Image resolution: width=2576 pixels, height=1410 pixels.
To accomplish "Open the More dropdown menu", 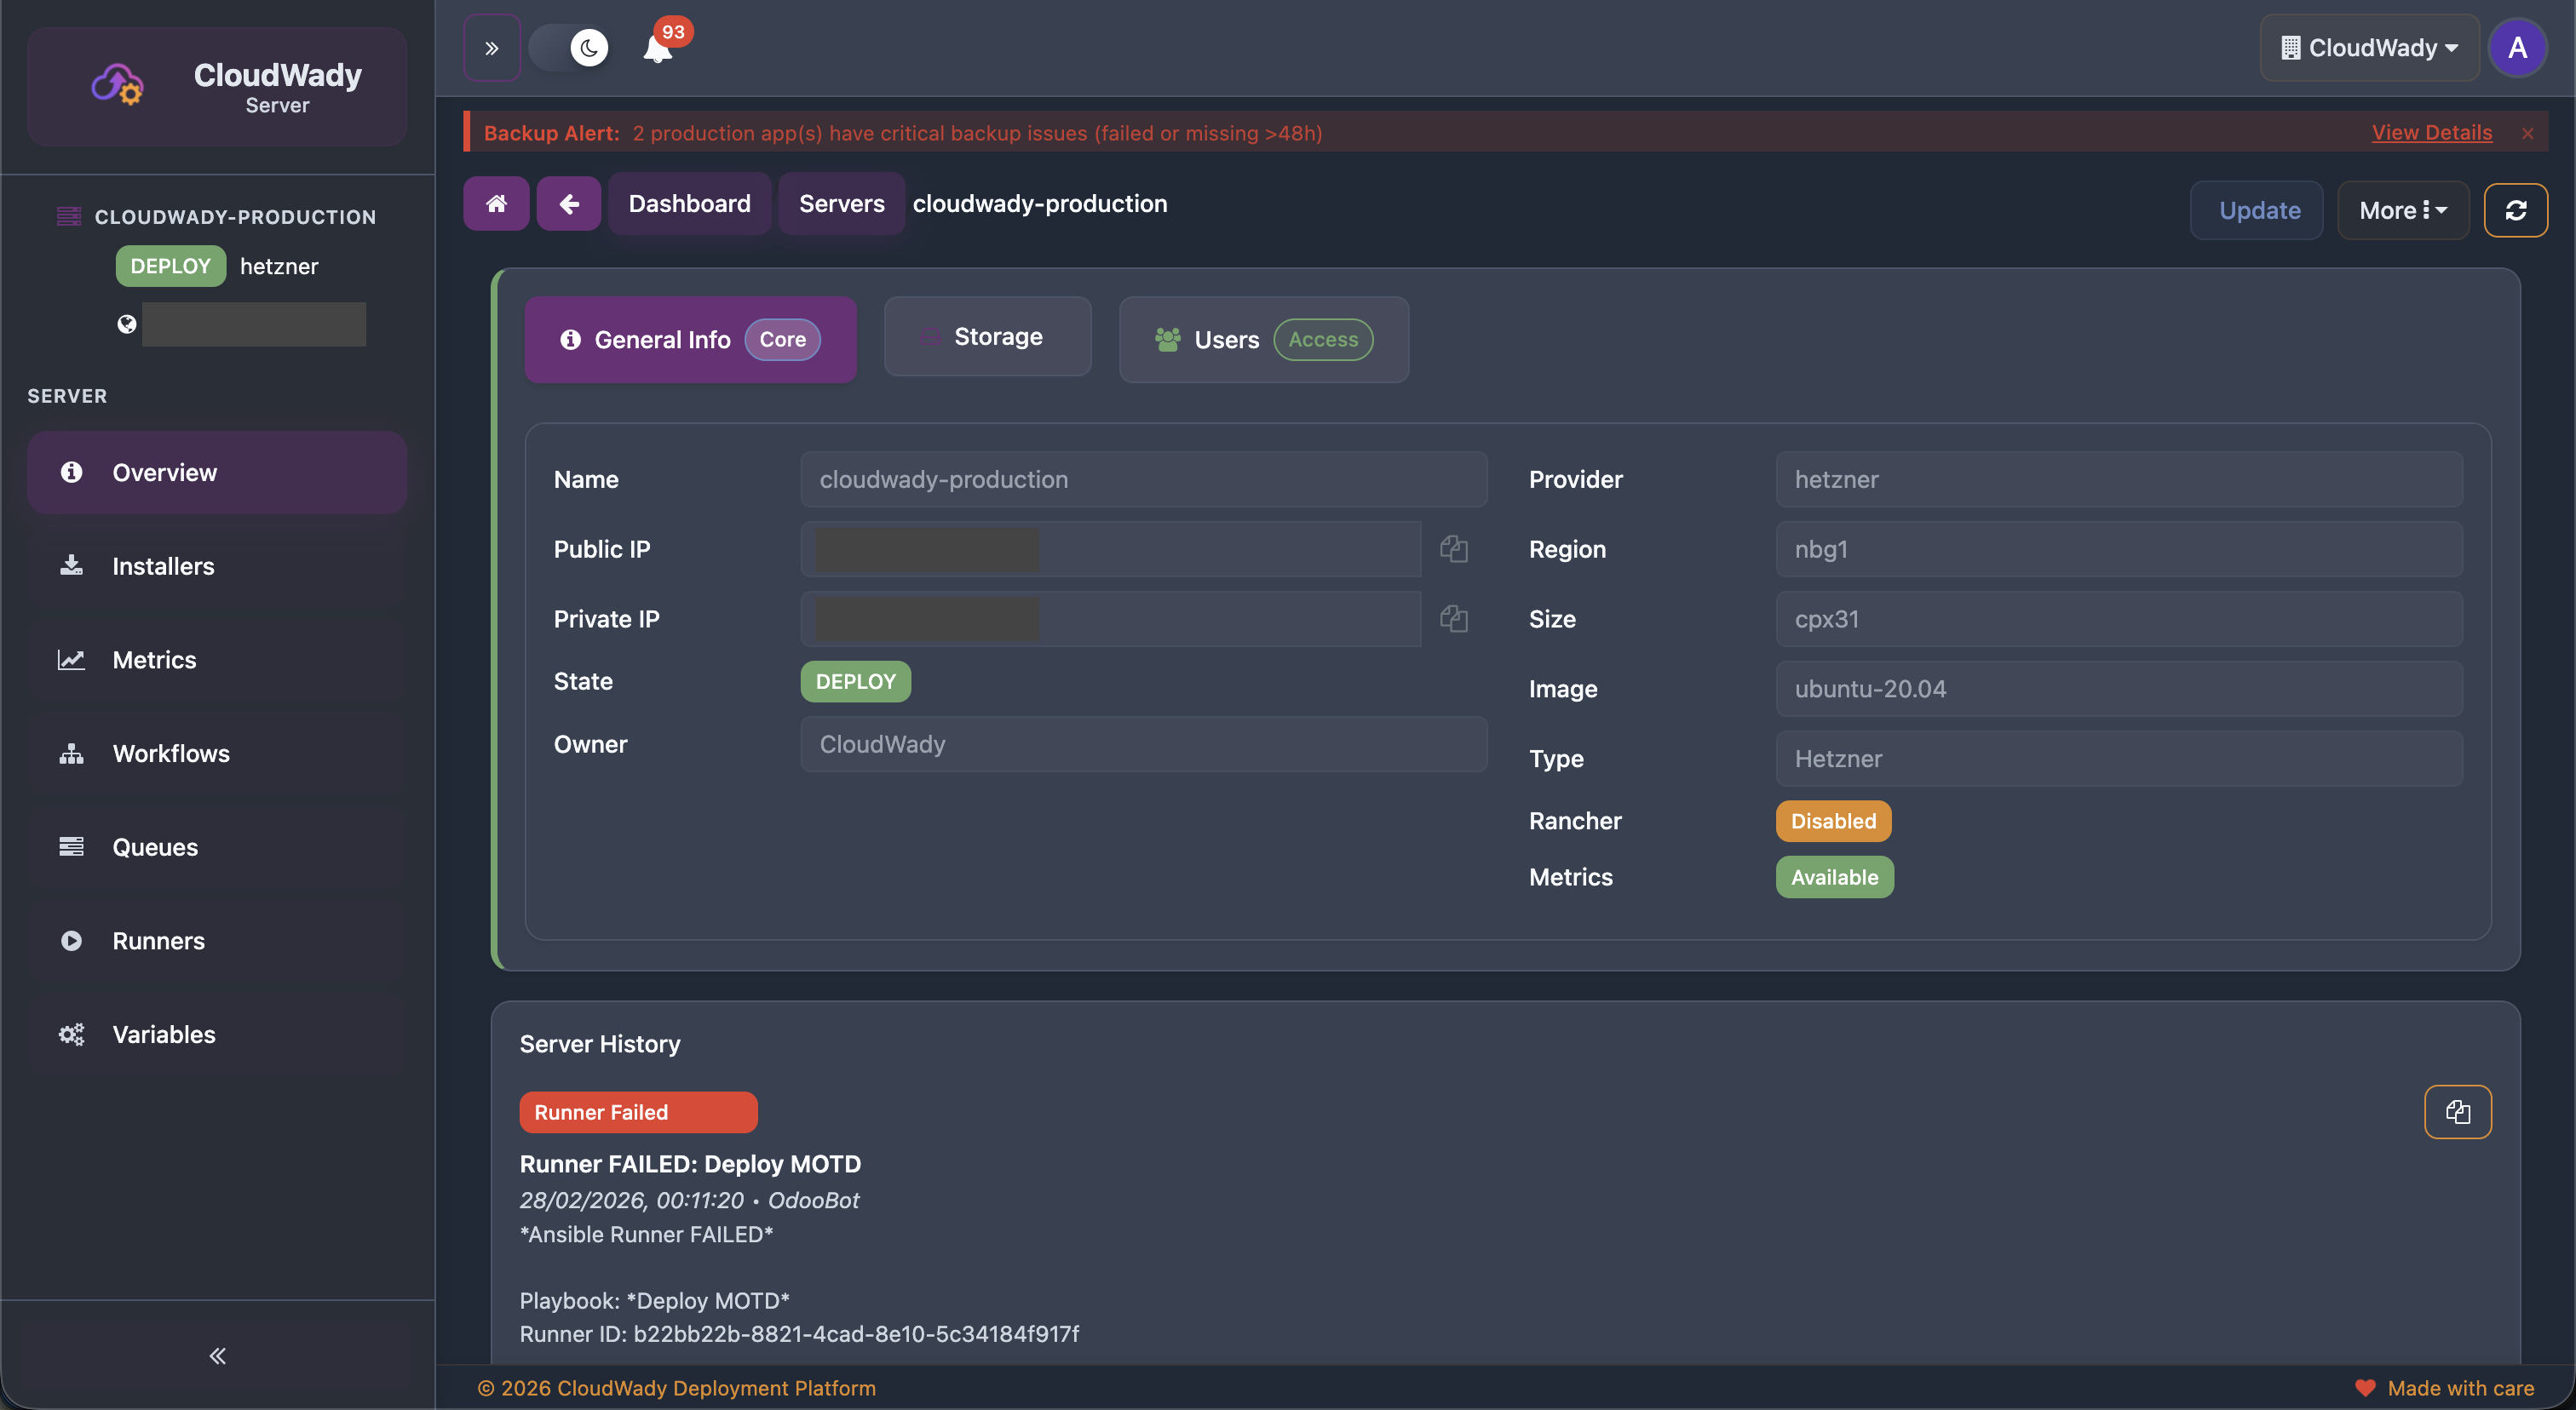I will [2402, 209].
